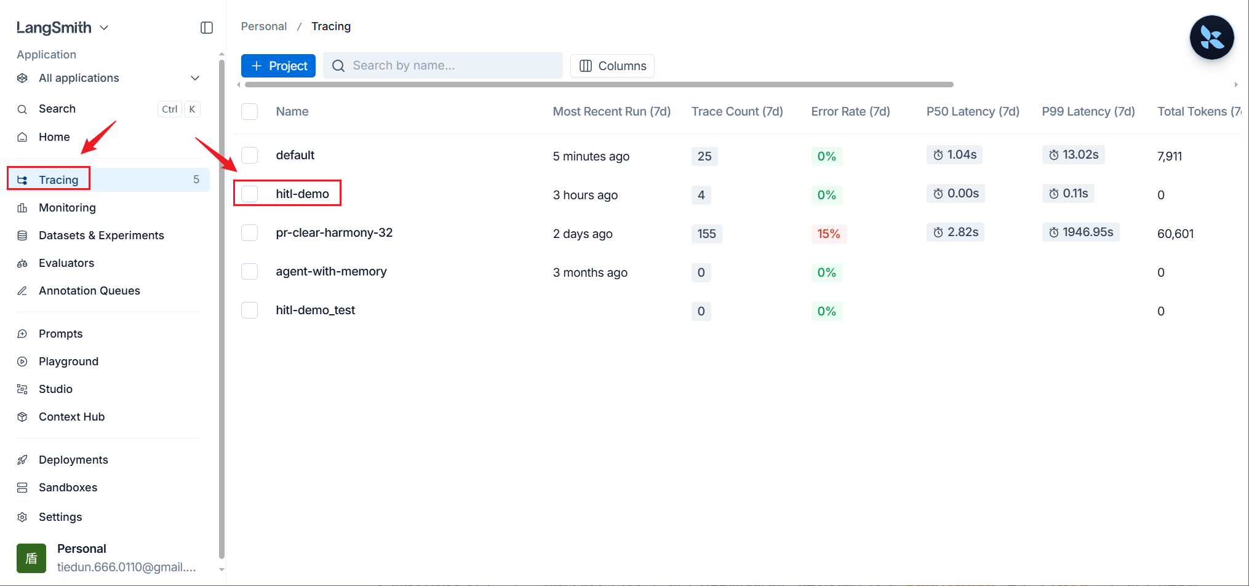Click the green Personal workspace avatar
Screen dimensions: 1249x586
31,558
